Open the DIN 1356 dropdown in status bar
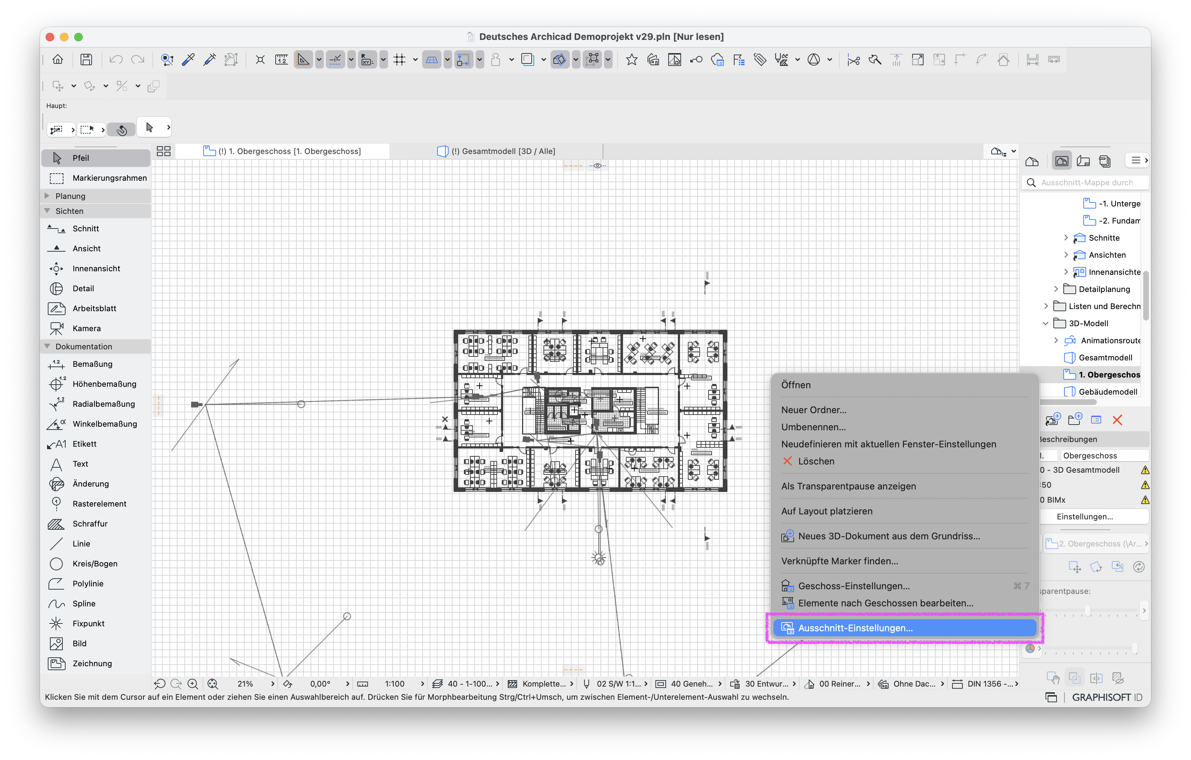Viewport: 1191px width, 760px height. [x=985, y=684]
